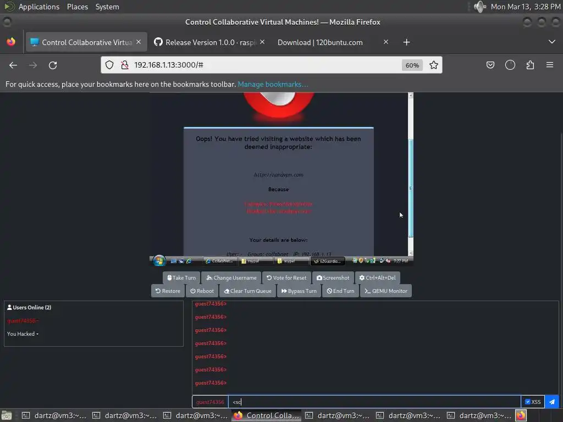
Task: Click the Firefox icon at panel's right end
Action: (x=521, y=415)
